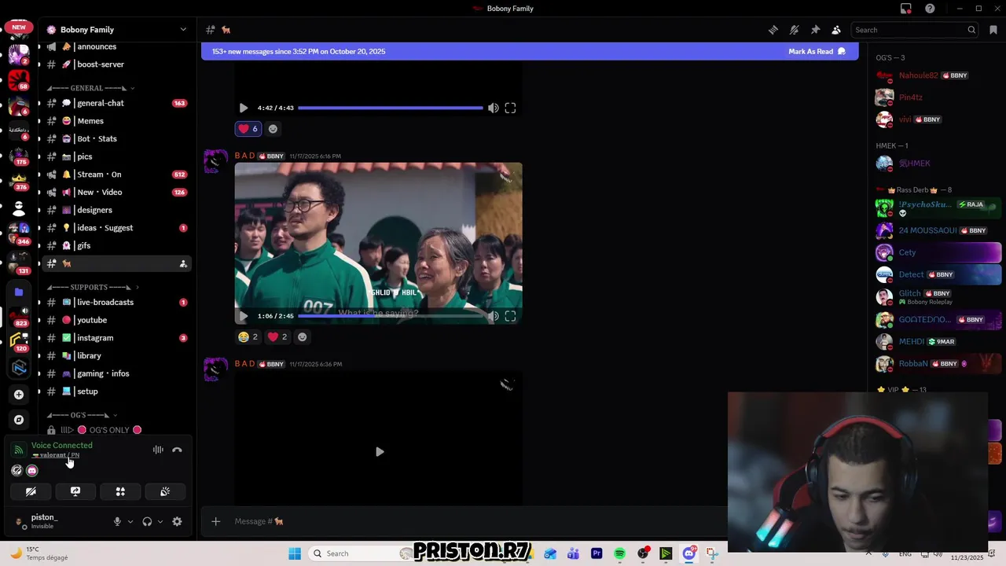Image resolution: width=1006 pixels, height=566 pixels.
Task: Open the Help question mark icon
Action: 931,9
